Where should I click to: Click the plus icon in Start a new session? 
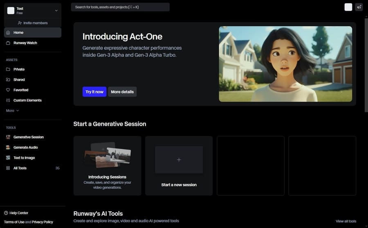(x=179, y=160)
